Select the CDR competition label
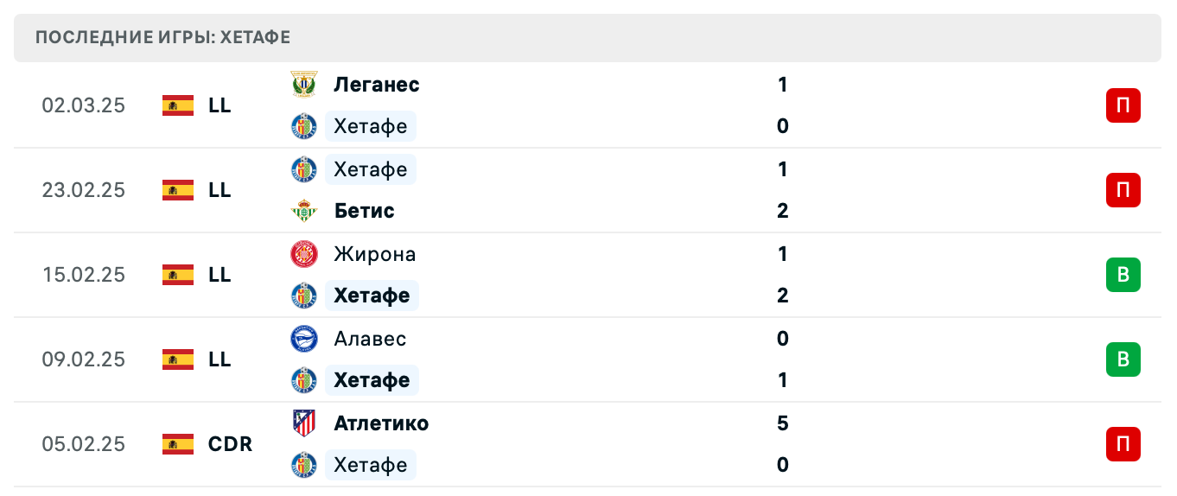 click(230, 444)
